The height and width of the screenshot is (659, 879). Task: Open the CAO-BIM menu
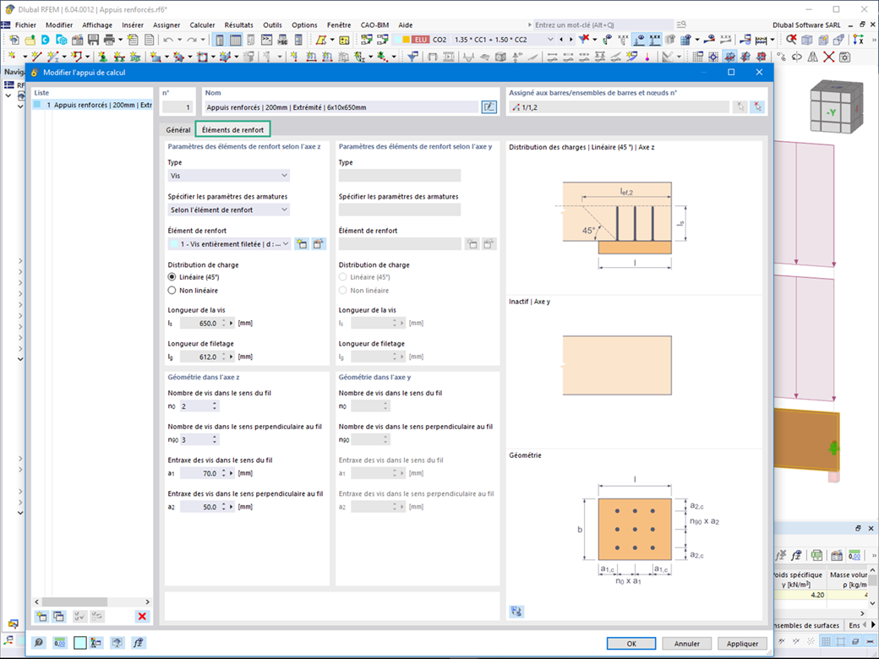374,25
